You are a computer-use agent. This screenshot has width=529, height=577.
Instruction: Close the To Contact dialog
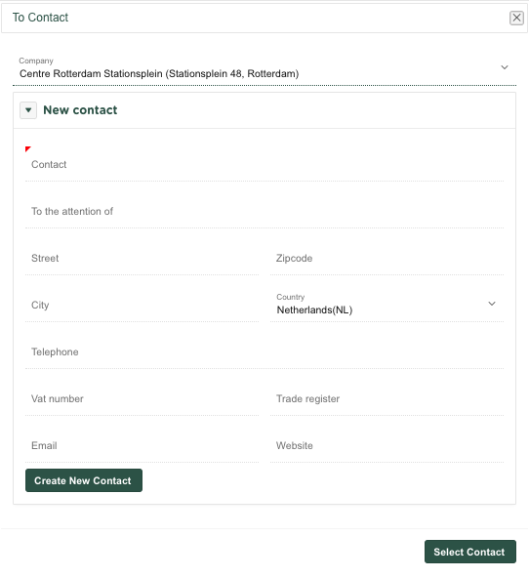point(516,18)
